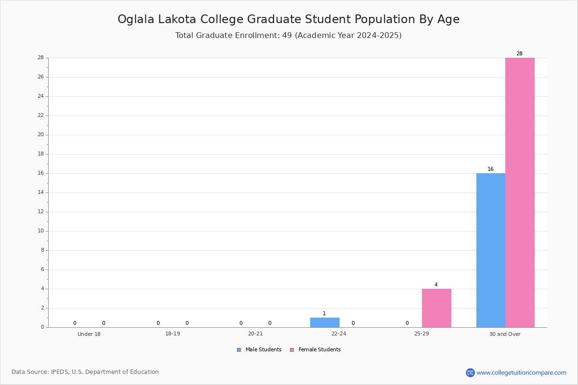Click the Under 18 axis label

click(89, 334)
